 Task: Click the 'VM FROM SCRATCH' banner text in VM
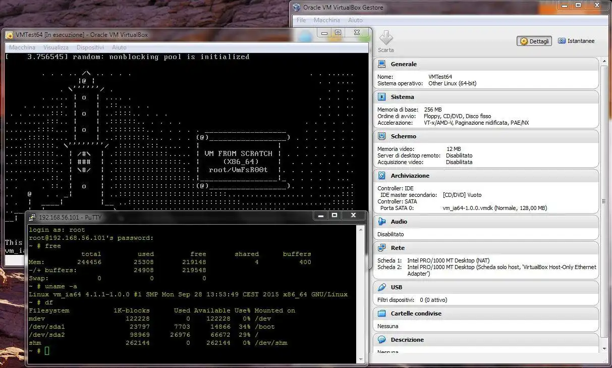pos(238,153)
